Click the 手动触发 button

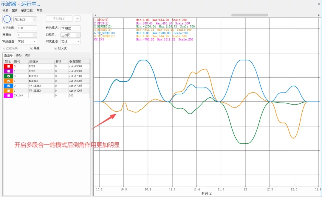(59, 19)
